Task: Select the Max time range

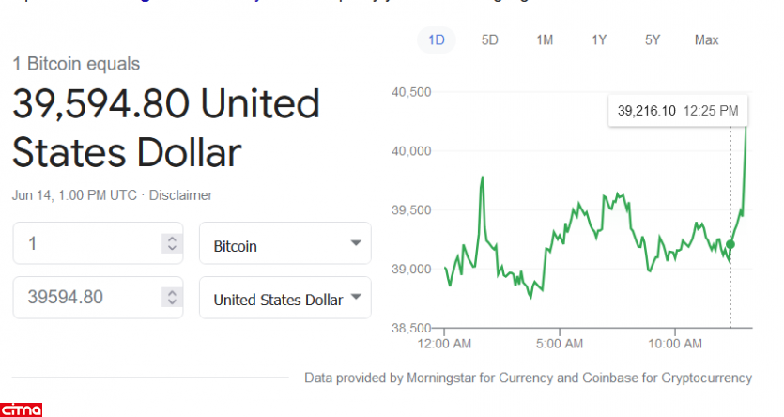Action: [706, 39]
